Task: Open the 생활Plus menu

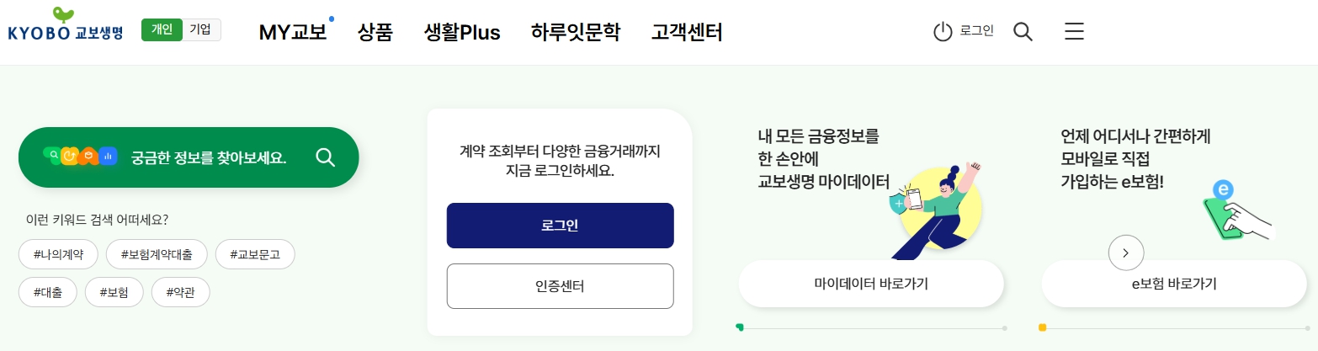Action: pyautogui.click(x=462, y=33)
